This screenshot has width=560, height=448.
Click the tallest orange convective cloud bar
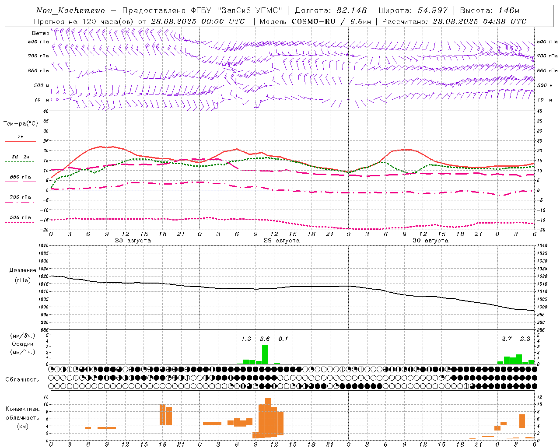(268, 418)
